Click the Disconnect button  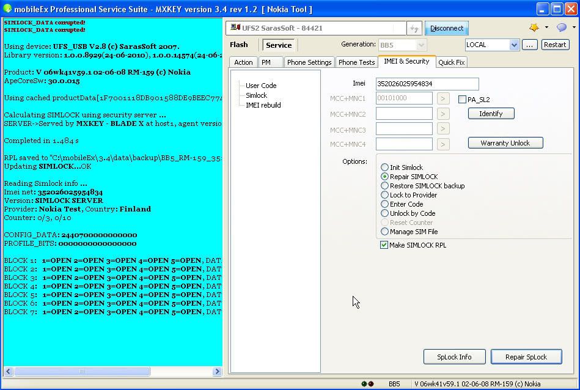coord(447,29)
